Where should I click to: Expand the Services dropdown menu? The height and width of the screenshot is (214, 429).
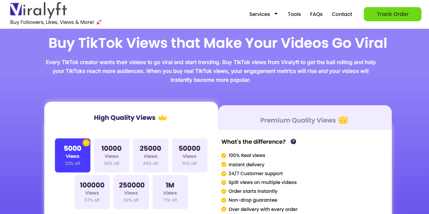click(x=260, y=14)
